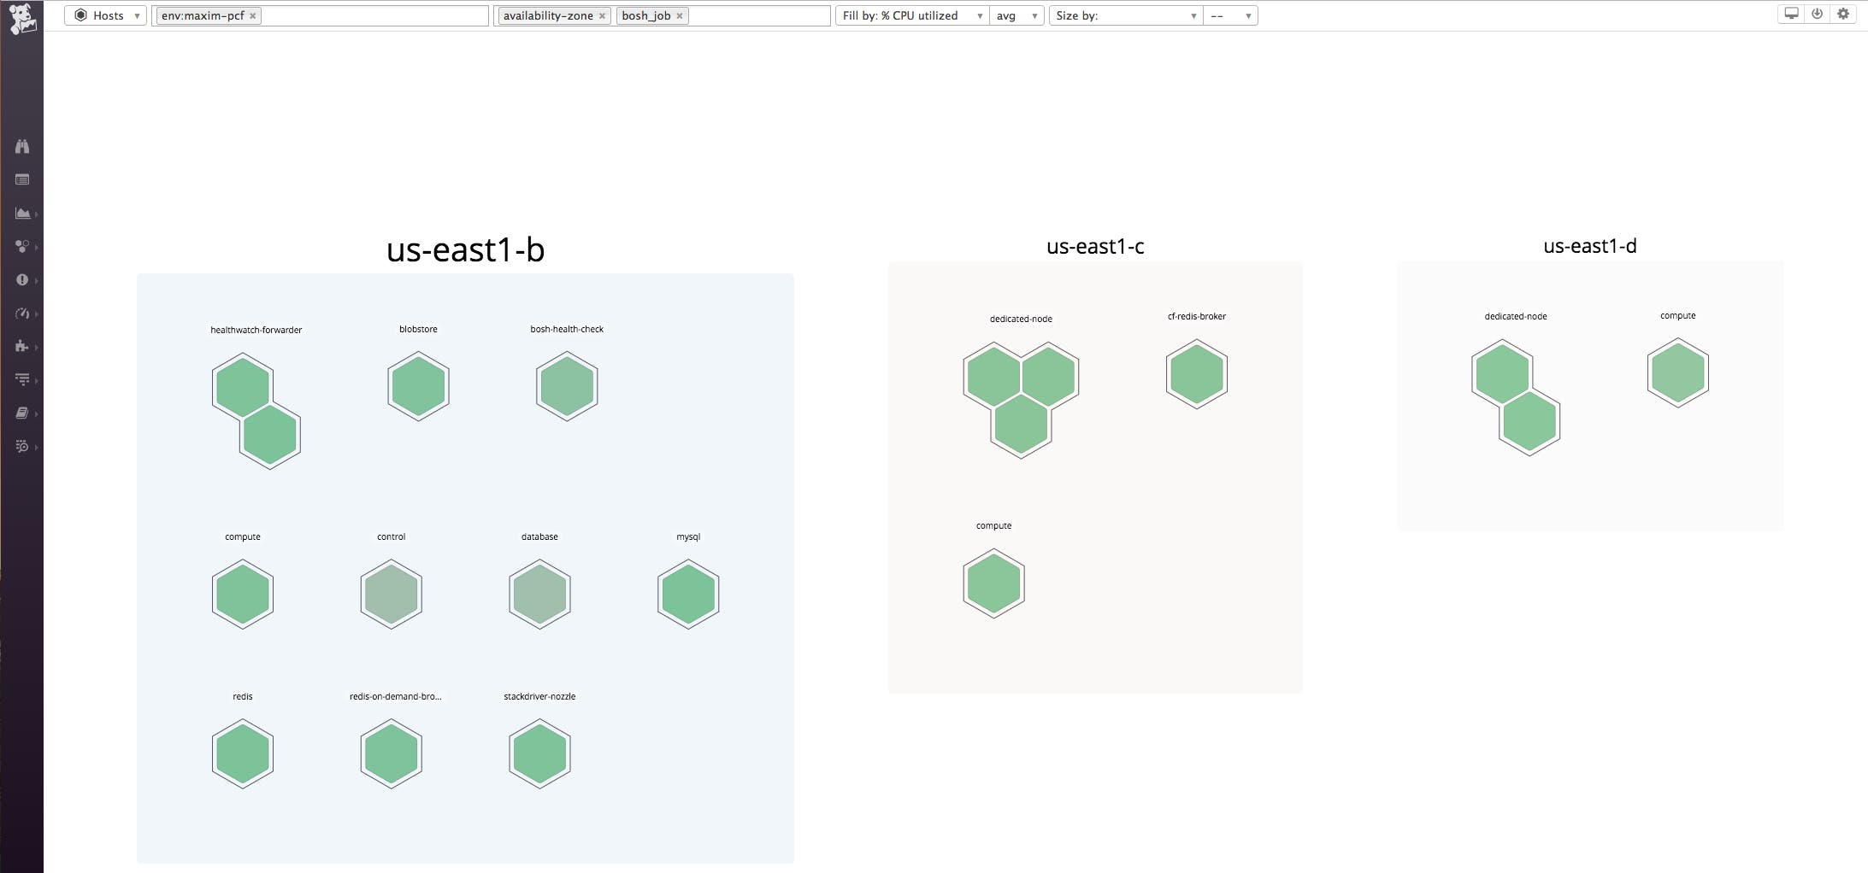Open the Watchdog binoculars icon in sidebar
Screen dimensions: 1868x873
coord(23,145)
